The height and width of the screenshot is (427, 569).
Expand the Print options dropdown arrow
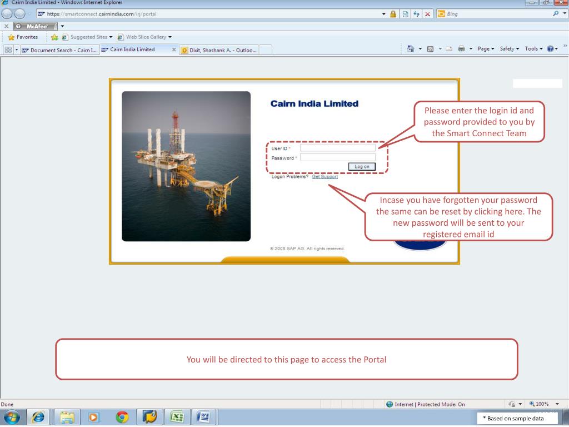click(471, 49)
